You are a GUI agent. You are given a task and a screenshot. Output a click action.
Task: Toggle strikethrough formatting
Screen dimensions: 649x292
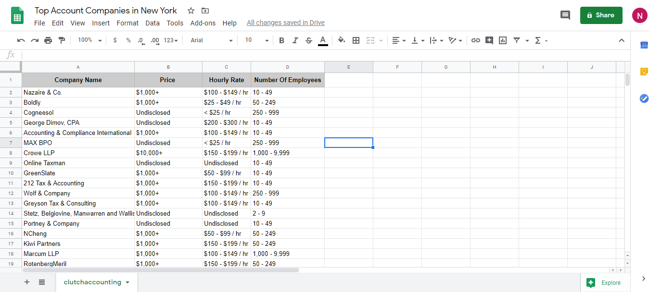point(309,40)
